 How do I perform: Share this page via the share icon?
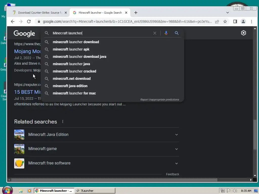point(217,21)
